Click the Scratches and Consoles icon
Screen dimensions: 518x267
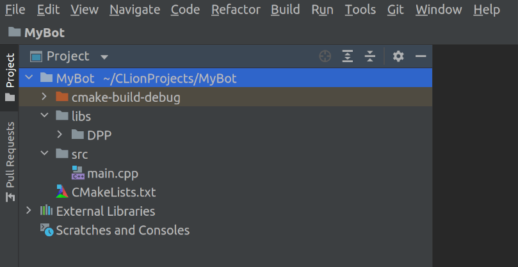[47, 230]
